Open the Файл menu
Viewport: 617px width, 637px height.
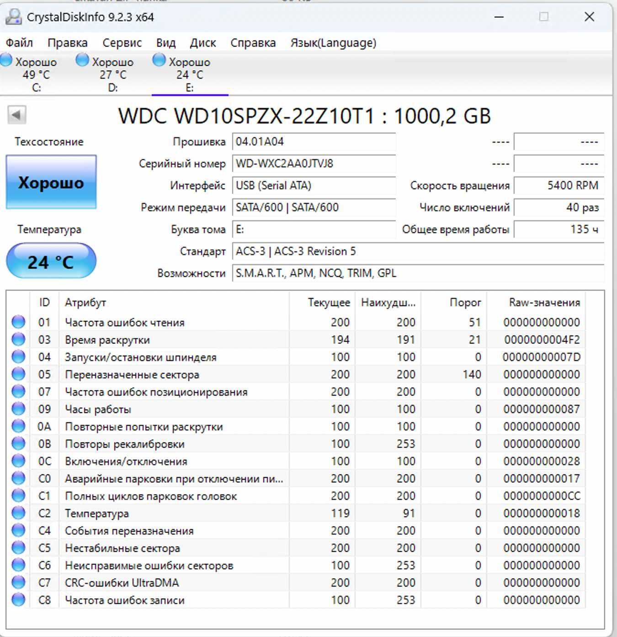19,43
